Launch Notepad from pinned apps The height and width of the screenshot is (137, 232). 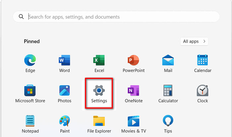[x=30, y=121]
